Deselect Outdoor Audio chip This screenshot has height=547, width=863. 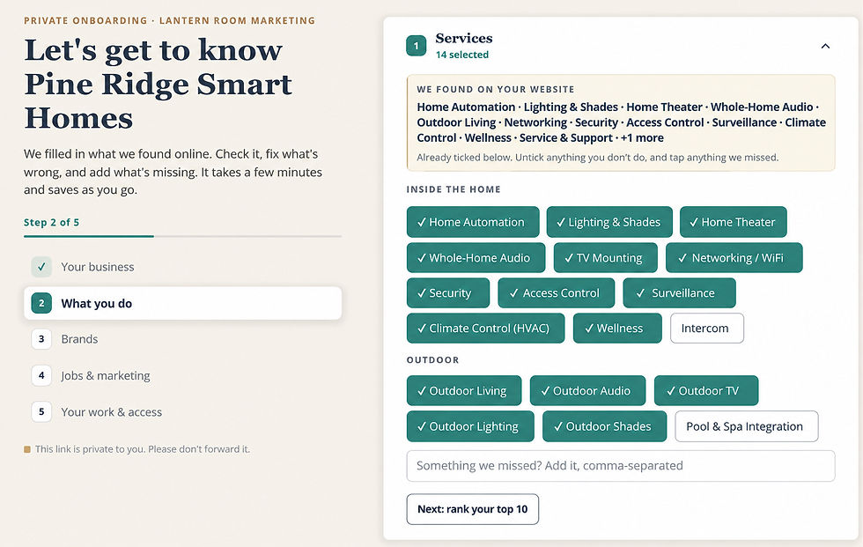point(588,391)
